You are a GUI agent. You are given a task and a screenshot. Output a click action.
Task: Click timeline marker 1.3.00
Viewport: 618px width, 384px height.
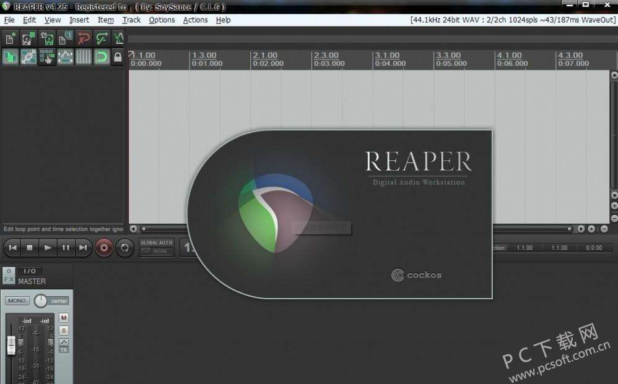(x=204, y=56)
